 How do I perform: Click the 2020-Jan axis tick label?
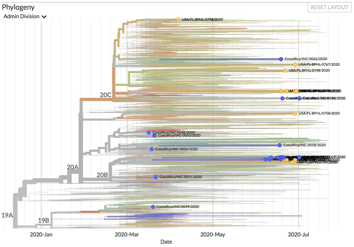click(x=41, y=235)
